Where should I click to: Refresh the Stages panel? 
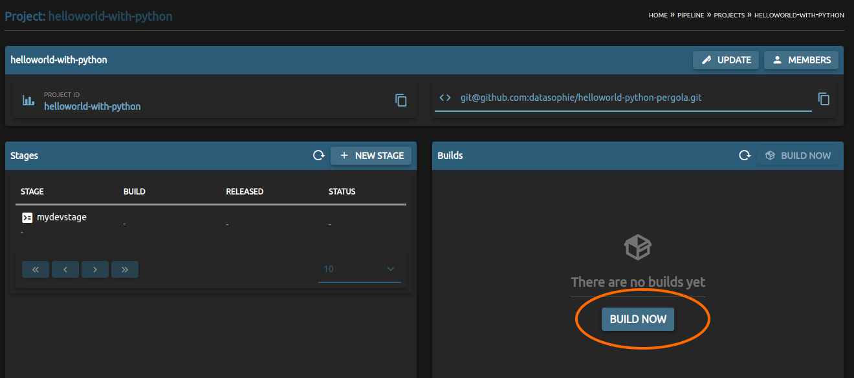(x=318, y=156)
